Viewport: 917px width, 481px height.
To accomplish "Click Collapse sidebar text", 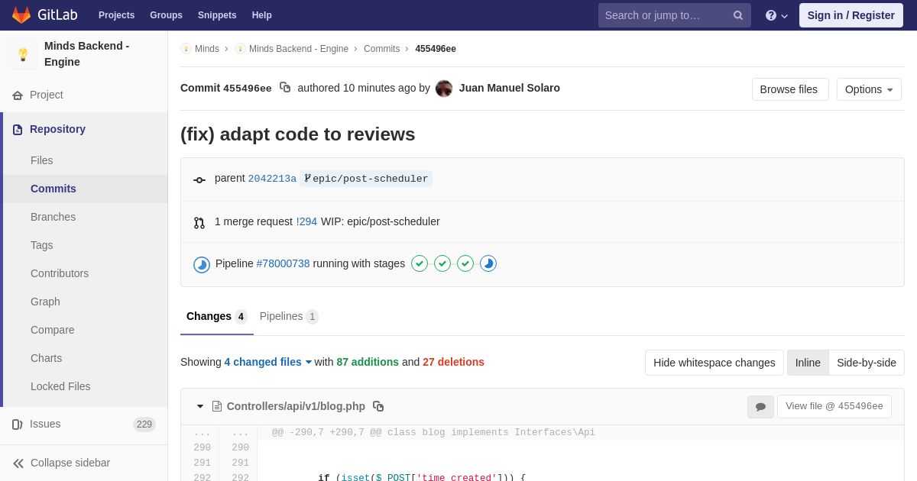I will coord(70,463).
